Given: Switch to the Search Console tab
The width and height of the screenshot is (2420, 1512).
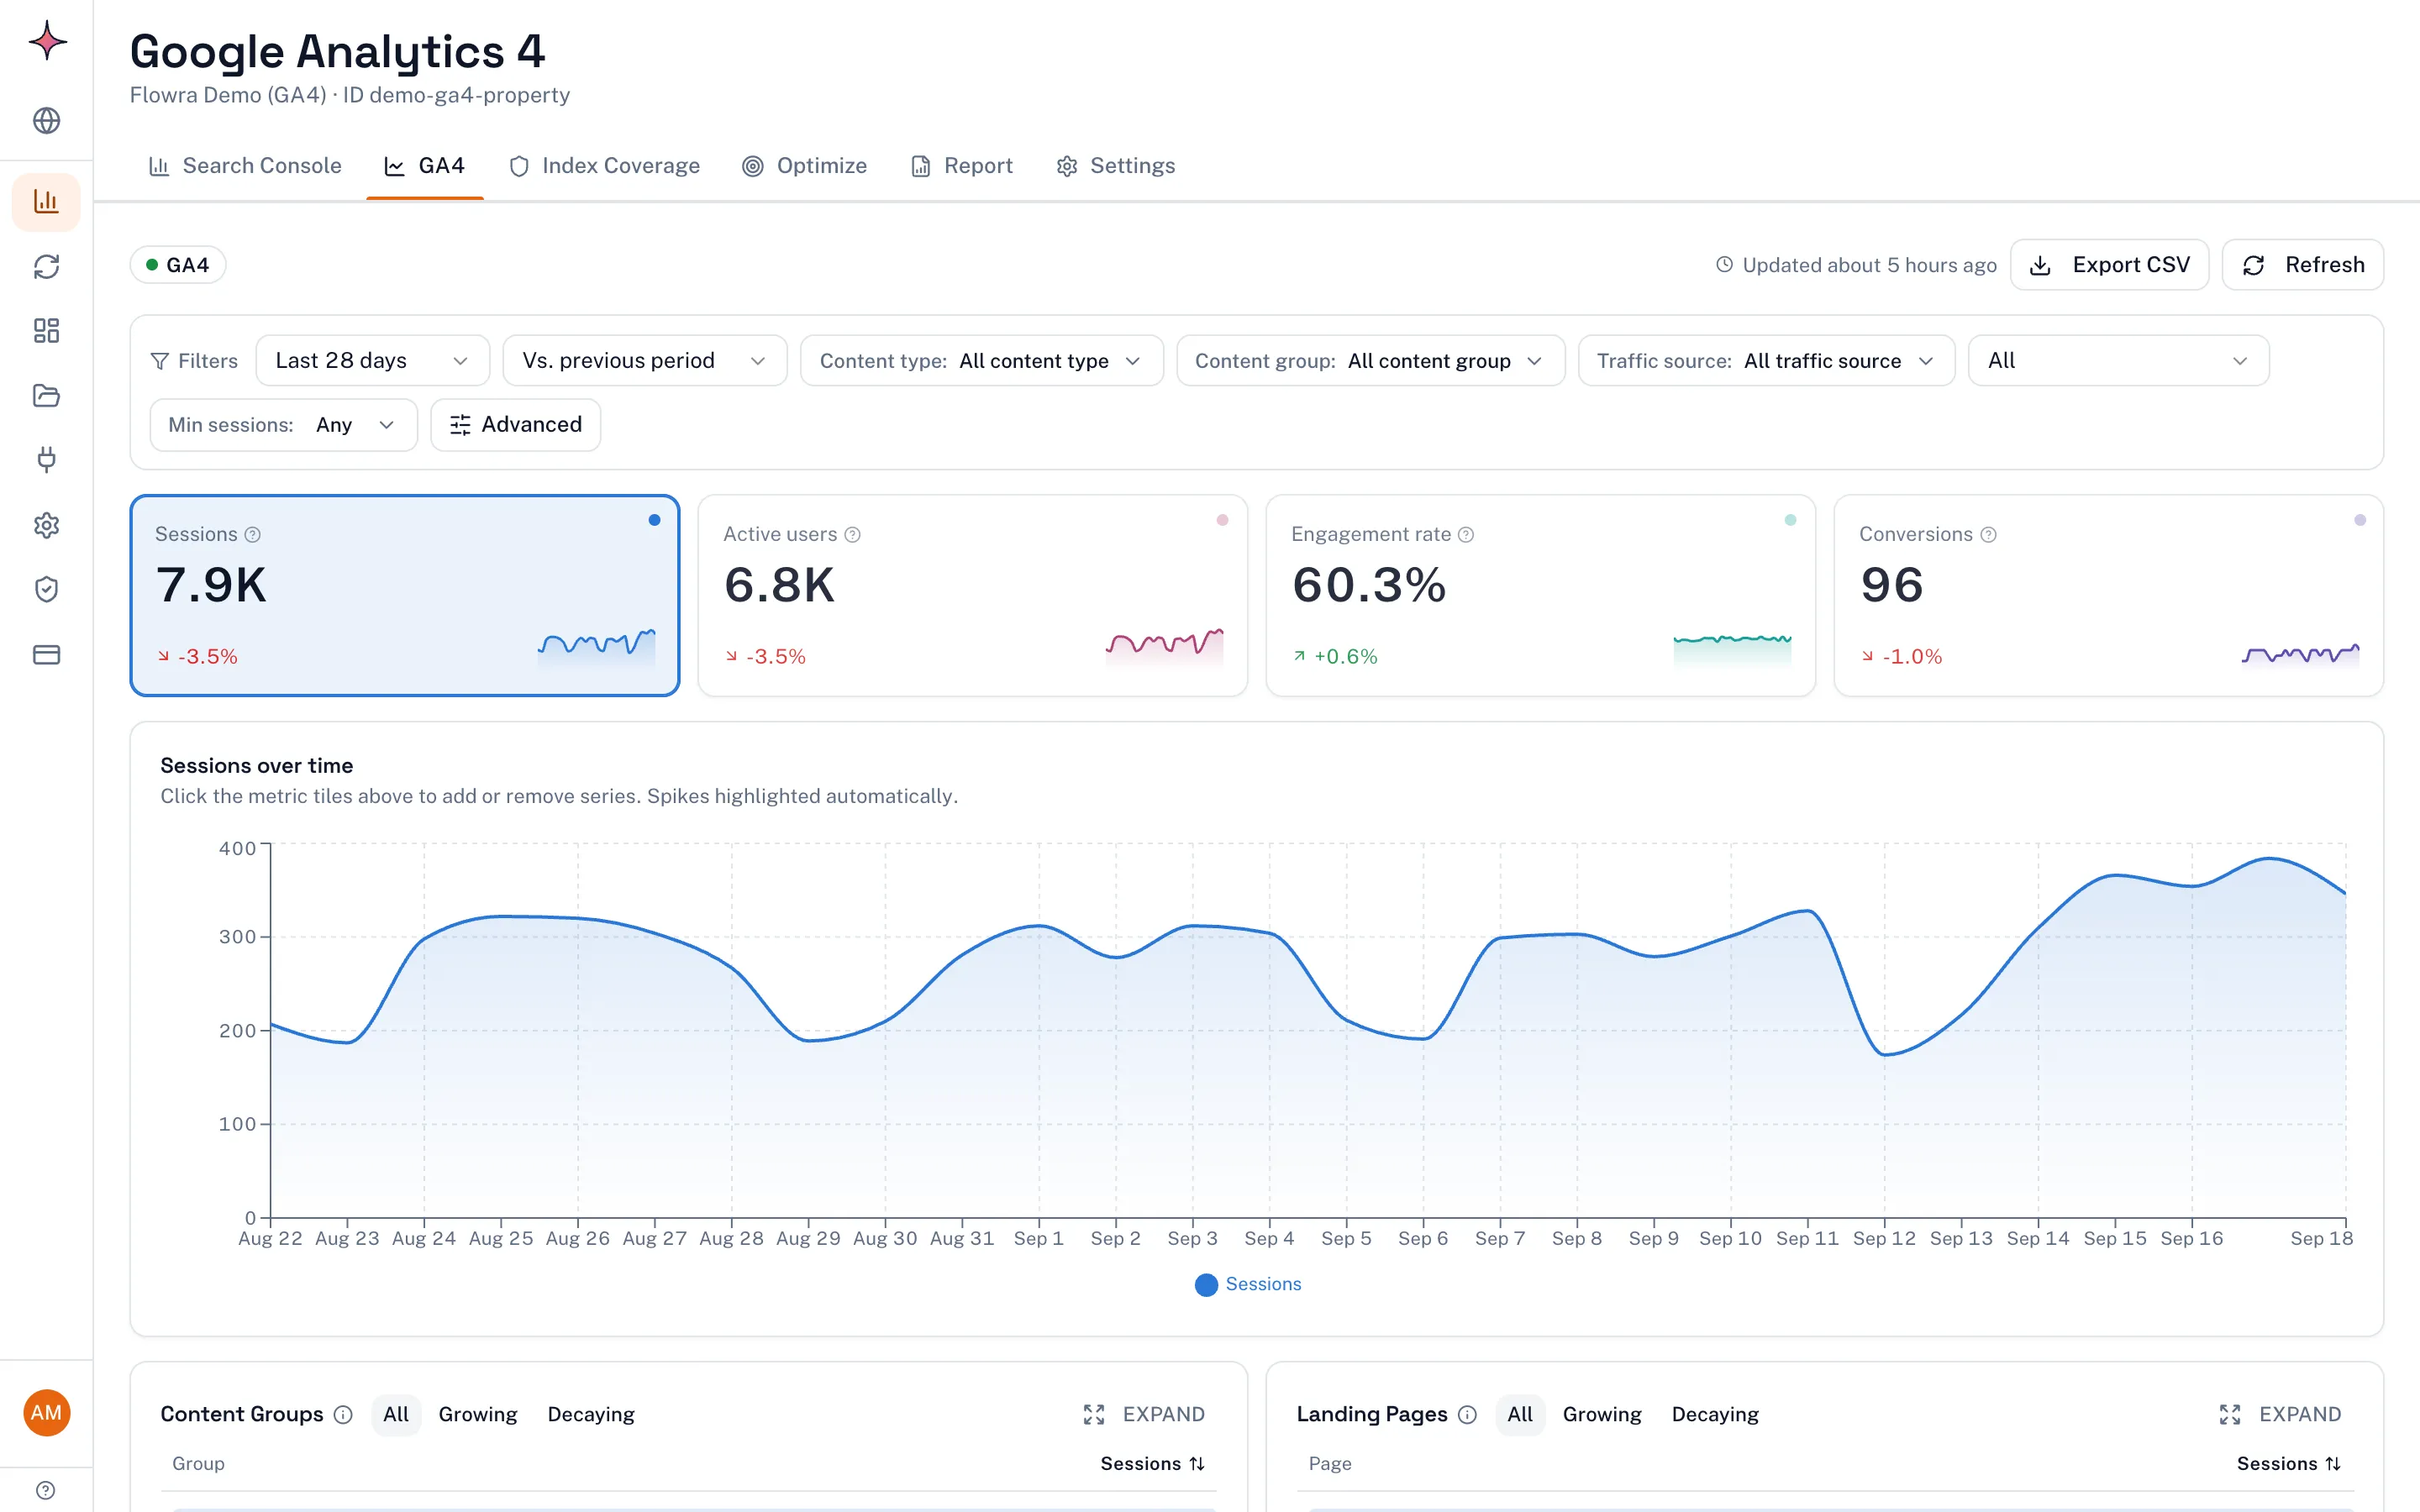Looking at the screenshot, I should point(245,166).
